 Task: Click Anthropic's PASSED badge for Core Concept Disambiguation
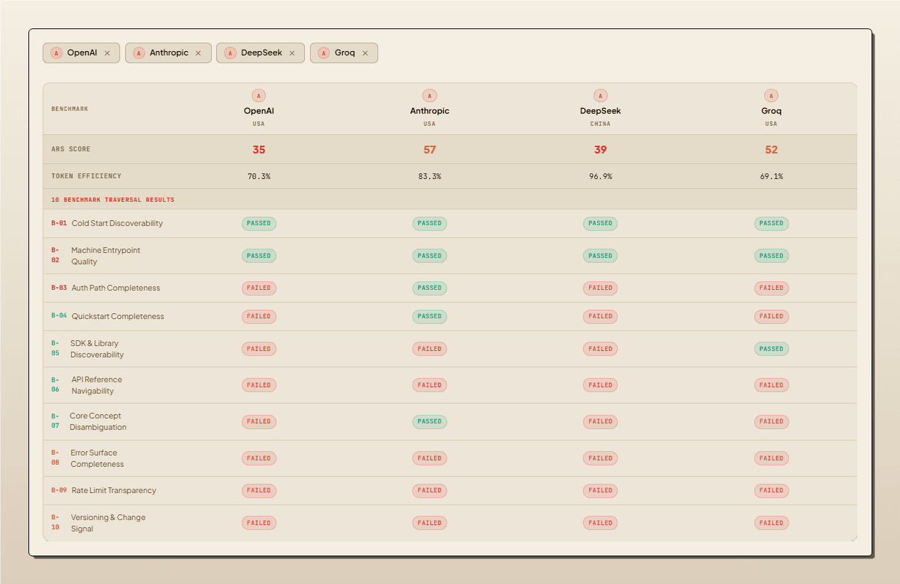(429, 421)
